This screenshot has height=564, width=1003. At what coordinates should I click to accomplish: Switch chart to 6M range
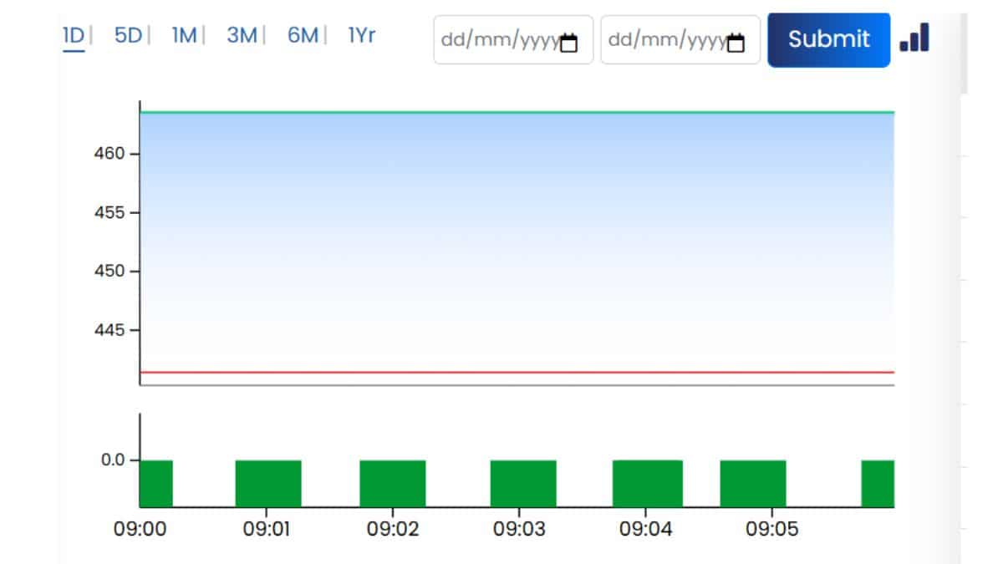(303, 36)
